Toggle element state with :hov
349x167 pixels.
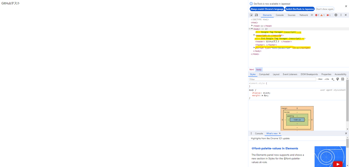tap(320, 79)
